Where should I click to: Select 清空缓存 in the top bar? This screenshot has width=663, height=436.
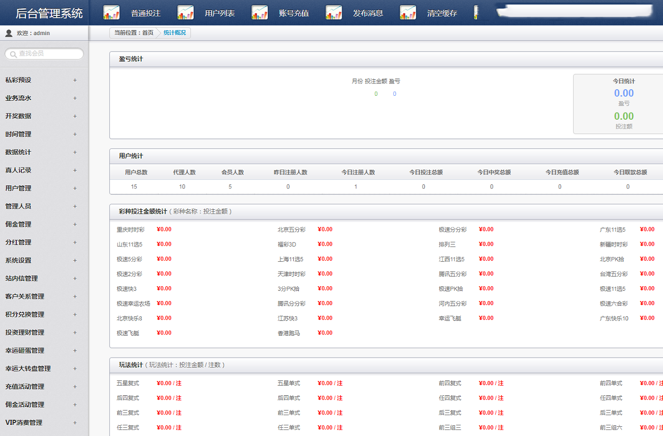pyautogui.click(x=442, y=13)
